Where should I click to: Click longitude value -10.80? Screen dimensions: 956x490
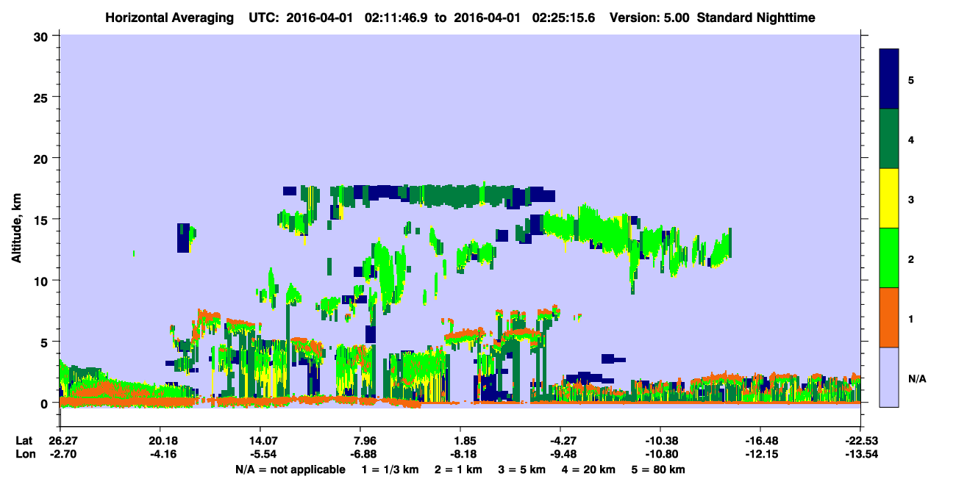[x=660, y=454]
